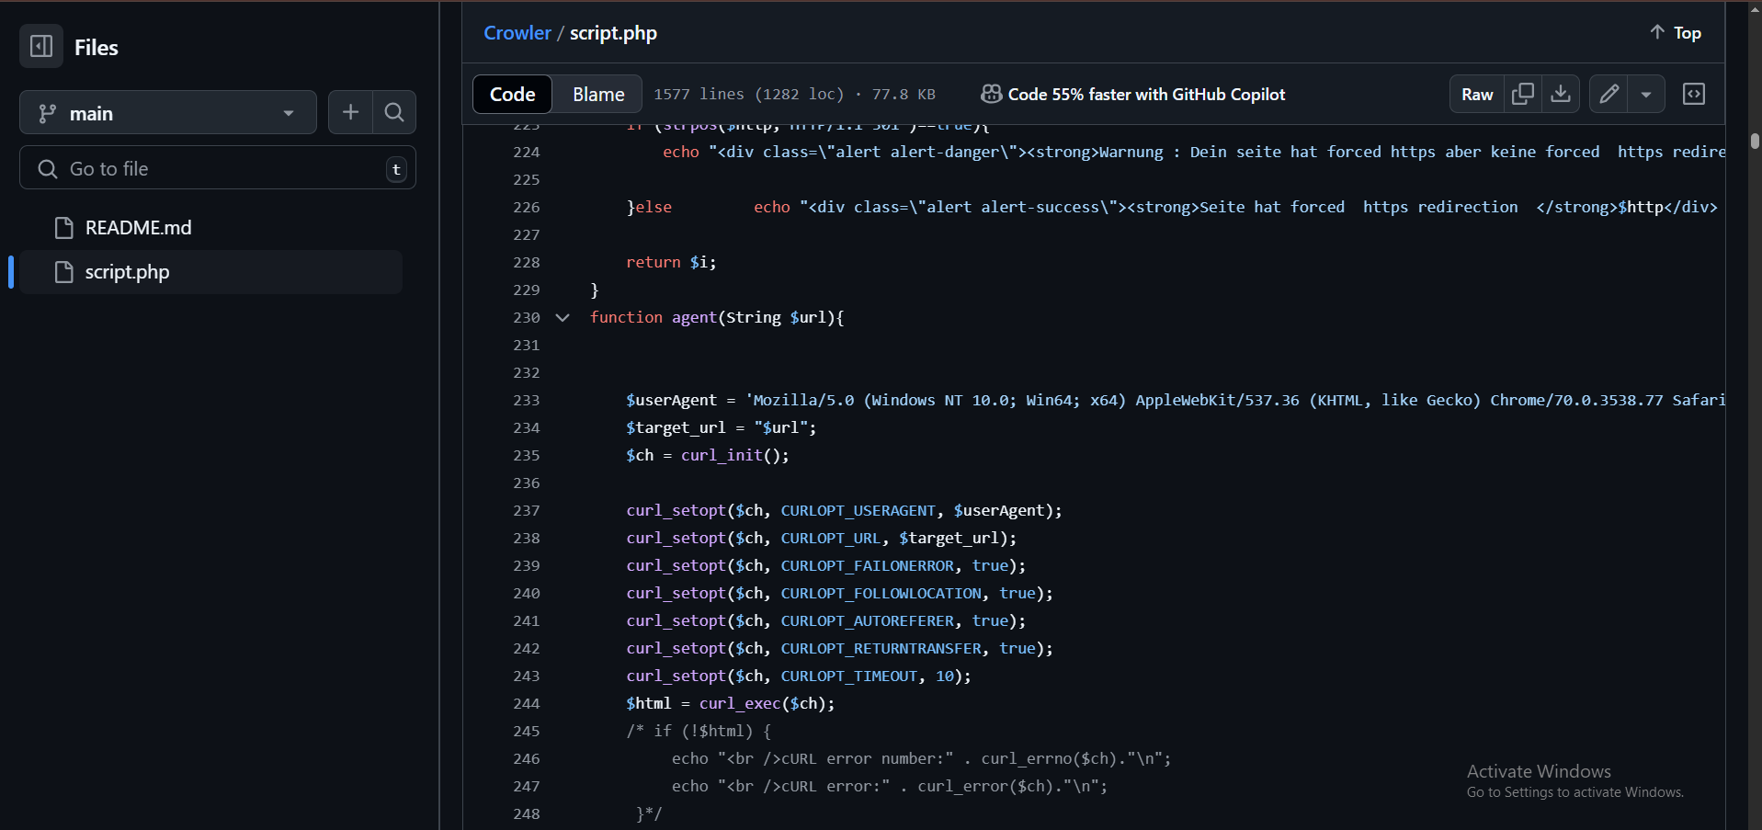Click the plus icon to add file
Screen dimensions: 1762x830
[x=350, y=112]
